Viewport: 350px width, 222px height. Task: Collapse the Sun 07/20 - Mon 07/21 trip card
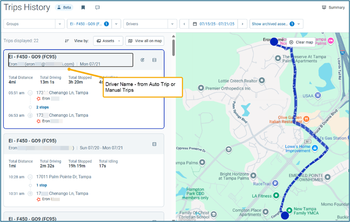click(x=154, y=144)
